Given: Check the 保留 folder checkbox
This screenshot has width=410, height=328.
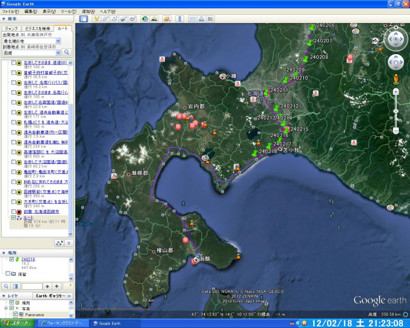Looking at the screenshot, I should click(x=8, y=273).
